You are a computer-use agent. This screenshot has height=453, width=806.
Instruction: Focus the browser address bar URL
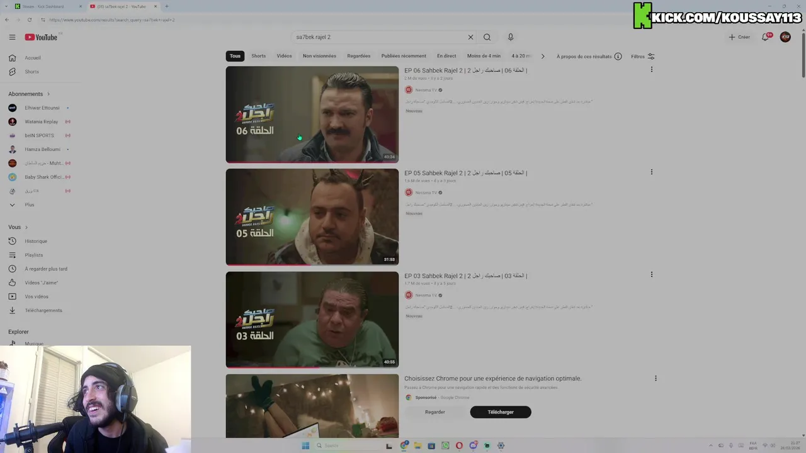coord(112,20)
